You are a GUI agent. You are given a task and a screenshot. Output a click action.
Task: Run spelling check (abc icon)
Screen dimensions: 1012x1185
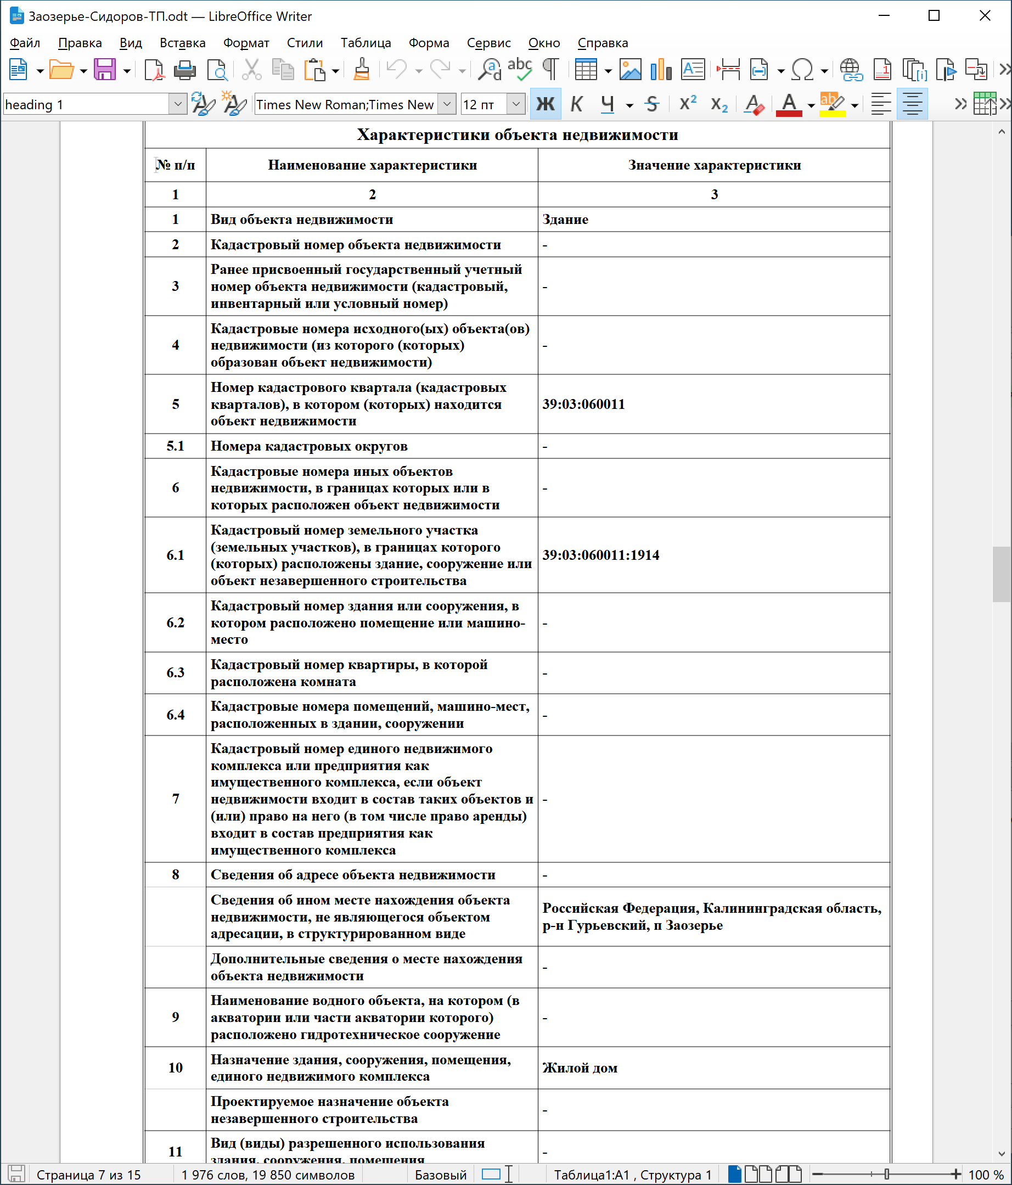coord(520,70)
